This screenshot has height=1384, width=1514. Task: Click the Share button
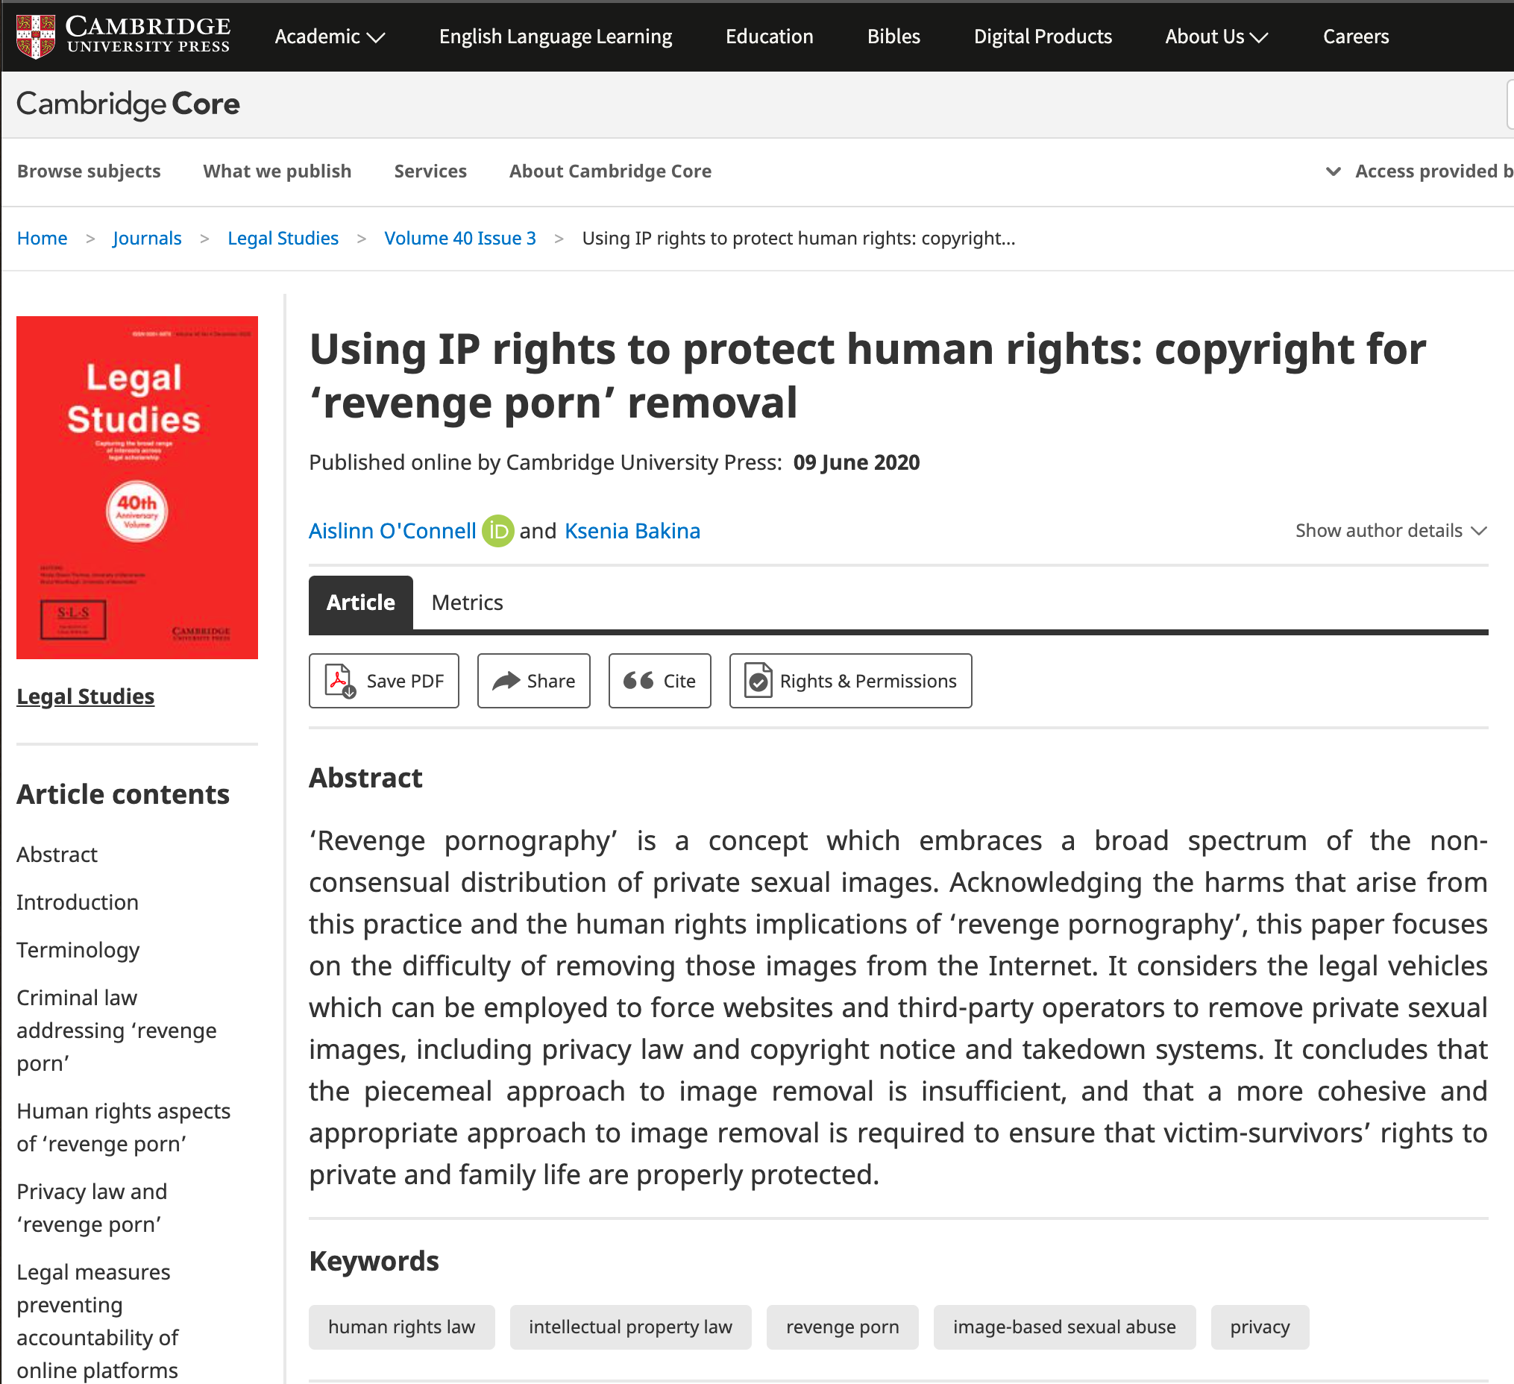tap(534, 681)
